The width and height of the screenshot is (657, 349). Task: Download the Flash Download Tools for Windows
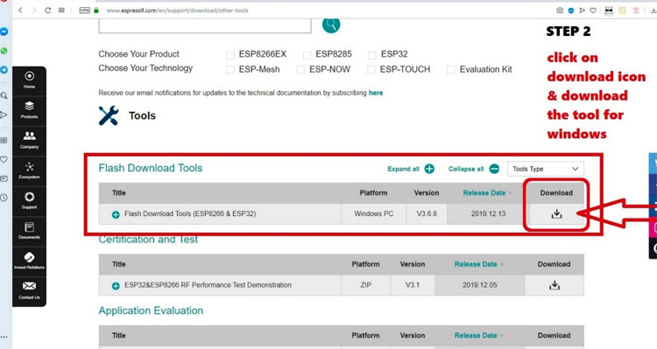tap(556, 214)
